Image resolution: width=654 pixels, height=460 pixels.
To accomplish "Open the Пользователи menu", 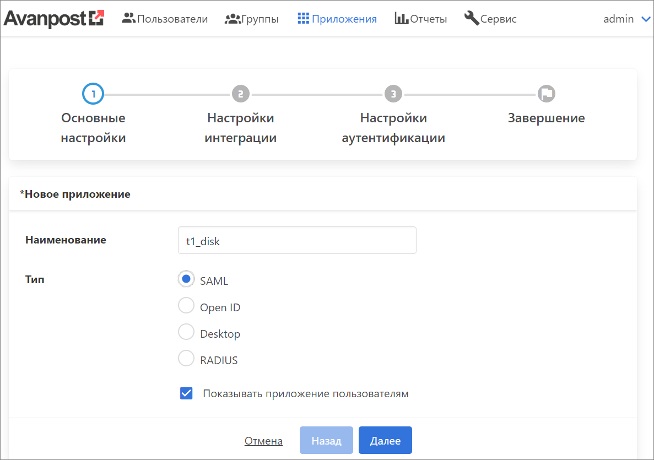I will [x=172, y=19].
